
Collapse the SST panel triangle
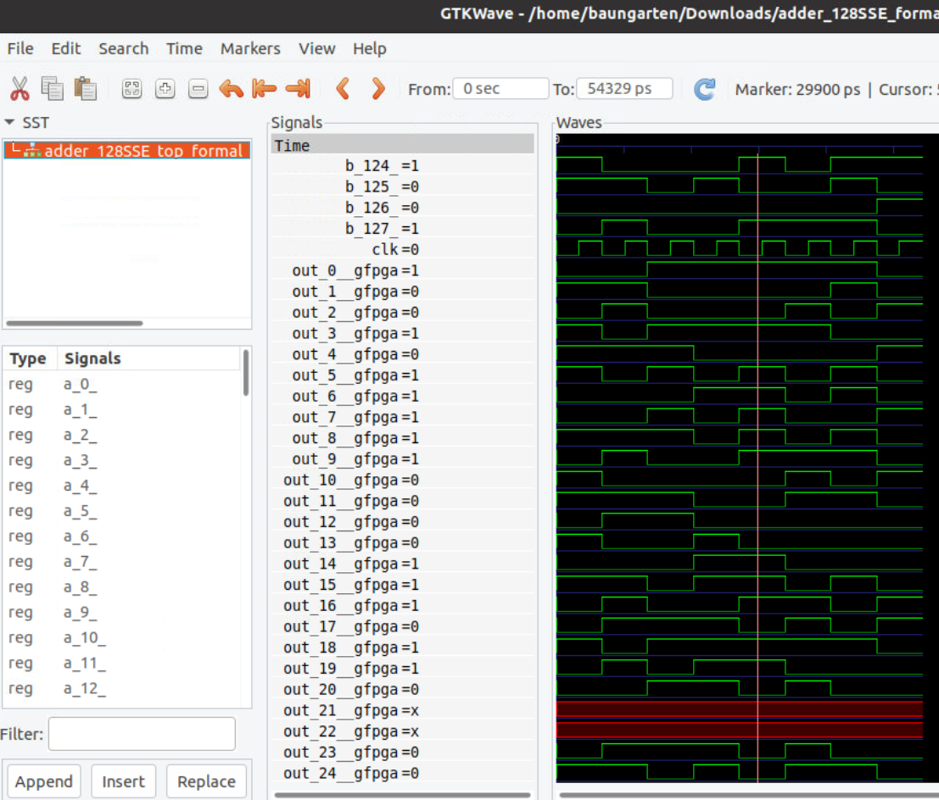(9, 122)
